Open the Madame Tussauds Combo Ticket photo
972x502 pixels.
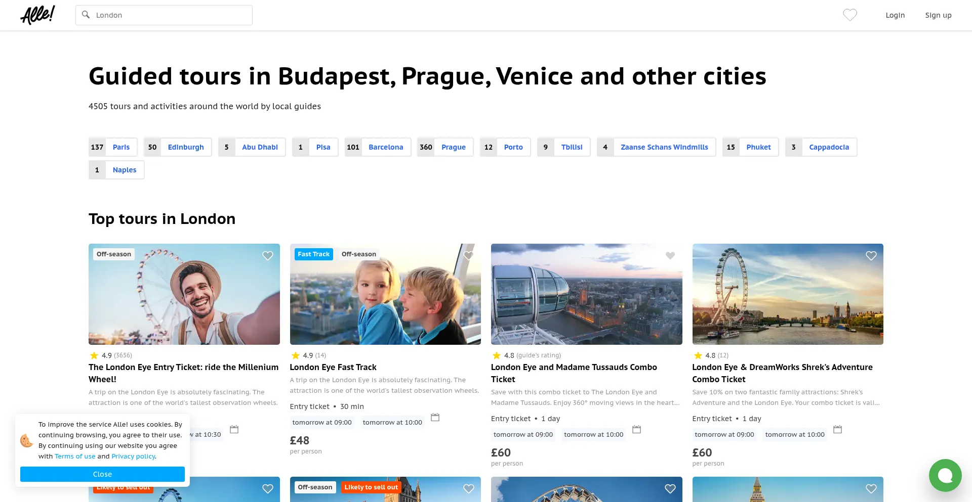click(x=587, y=294)
